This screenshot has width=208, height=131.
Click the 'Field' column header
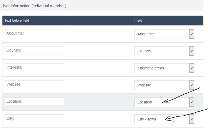pos(138,20)
